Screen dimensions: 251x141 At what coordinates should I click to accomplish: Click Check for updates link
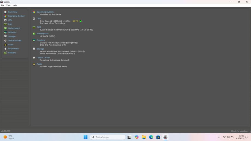point(240,131)
